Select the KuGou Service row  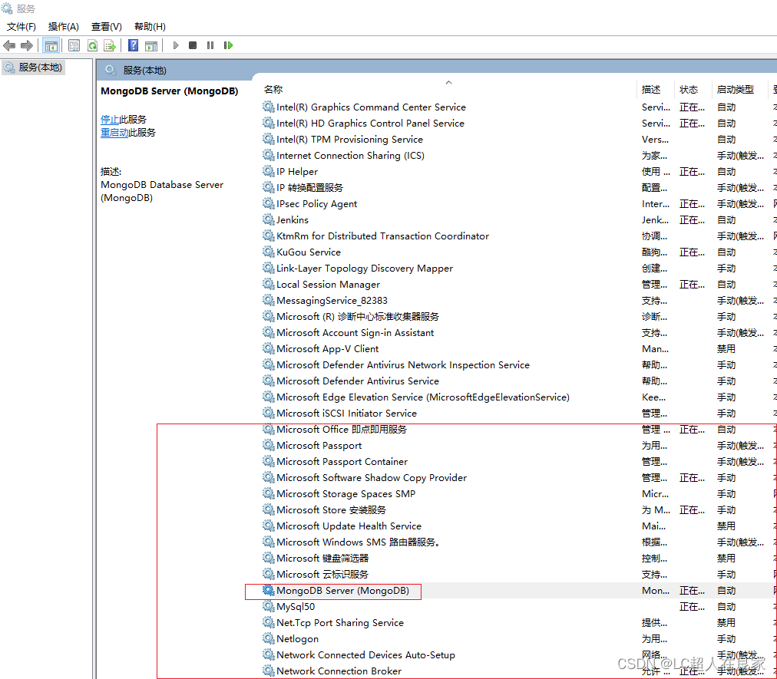[x=519, y=252]
